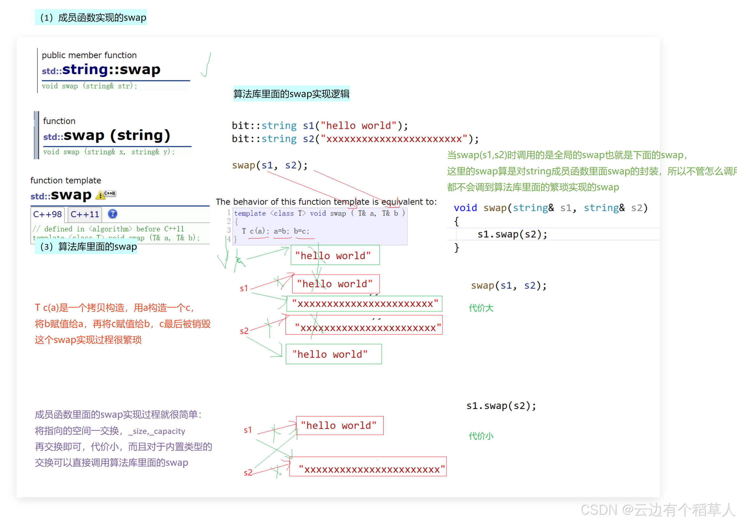
Task: Click the yellow warning triangle icon
Action: (x=101, y=195)
